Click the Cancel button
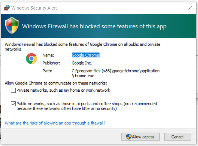The height and width of the screenshot is (146, 198). click(x=177, y=137)
